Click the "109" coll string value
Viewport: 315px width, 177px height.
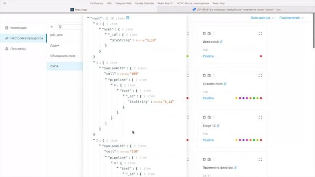coord(134,74)
